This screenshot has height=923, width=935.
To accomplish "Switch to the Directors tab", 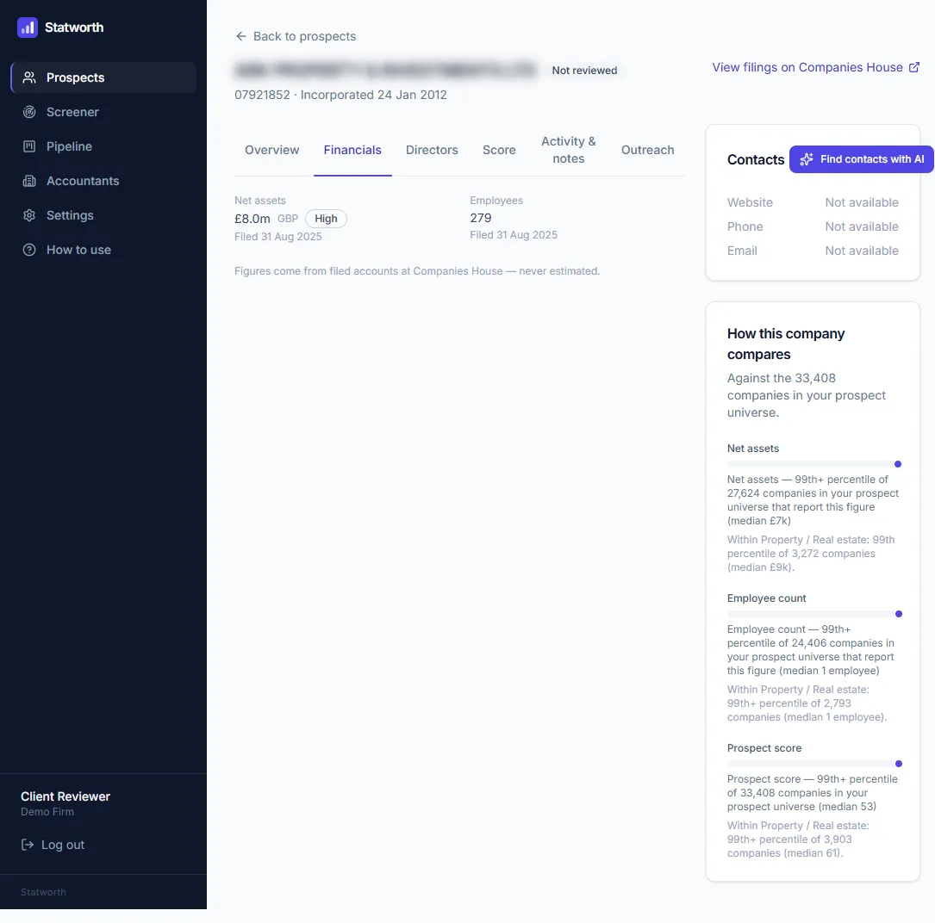I will [x=432, y=150].
